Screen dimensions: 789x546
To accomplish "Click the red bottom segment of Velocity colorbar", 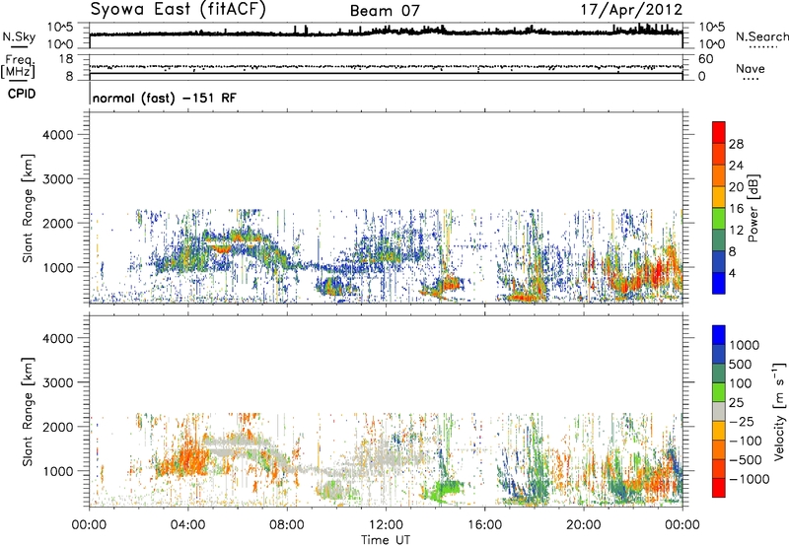I will pos(719,488).
